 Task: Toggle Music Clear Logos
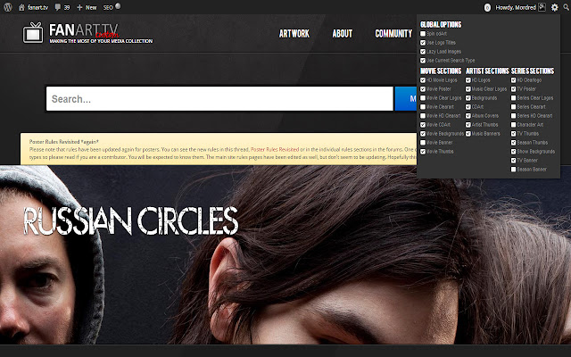(468, 89)
